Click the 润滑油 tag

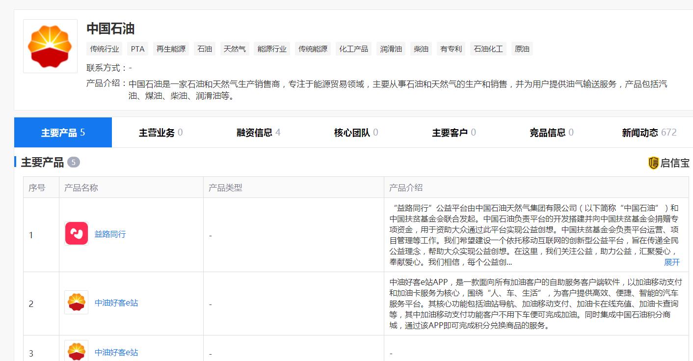tap(391, 49)
